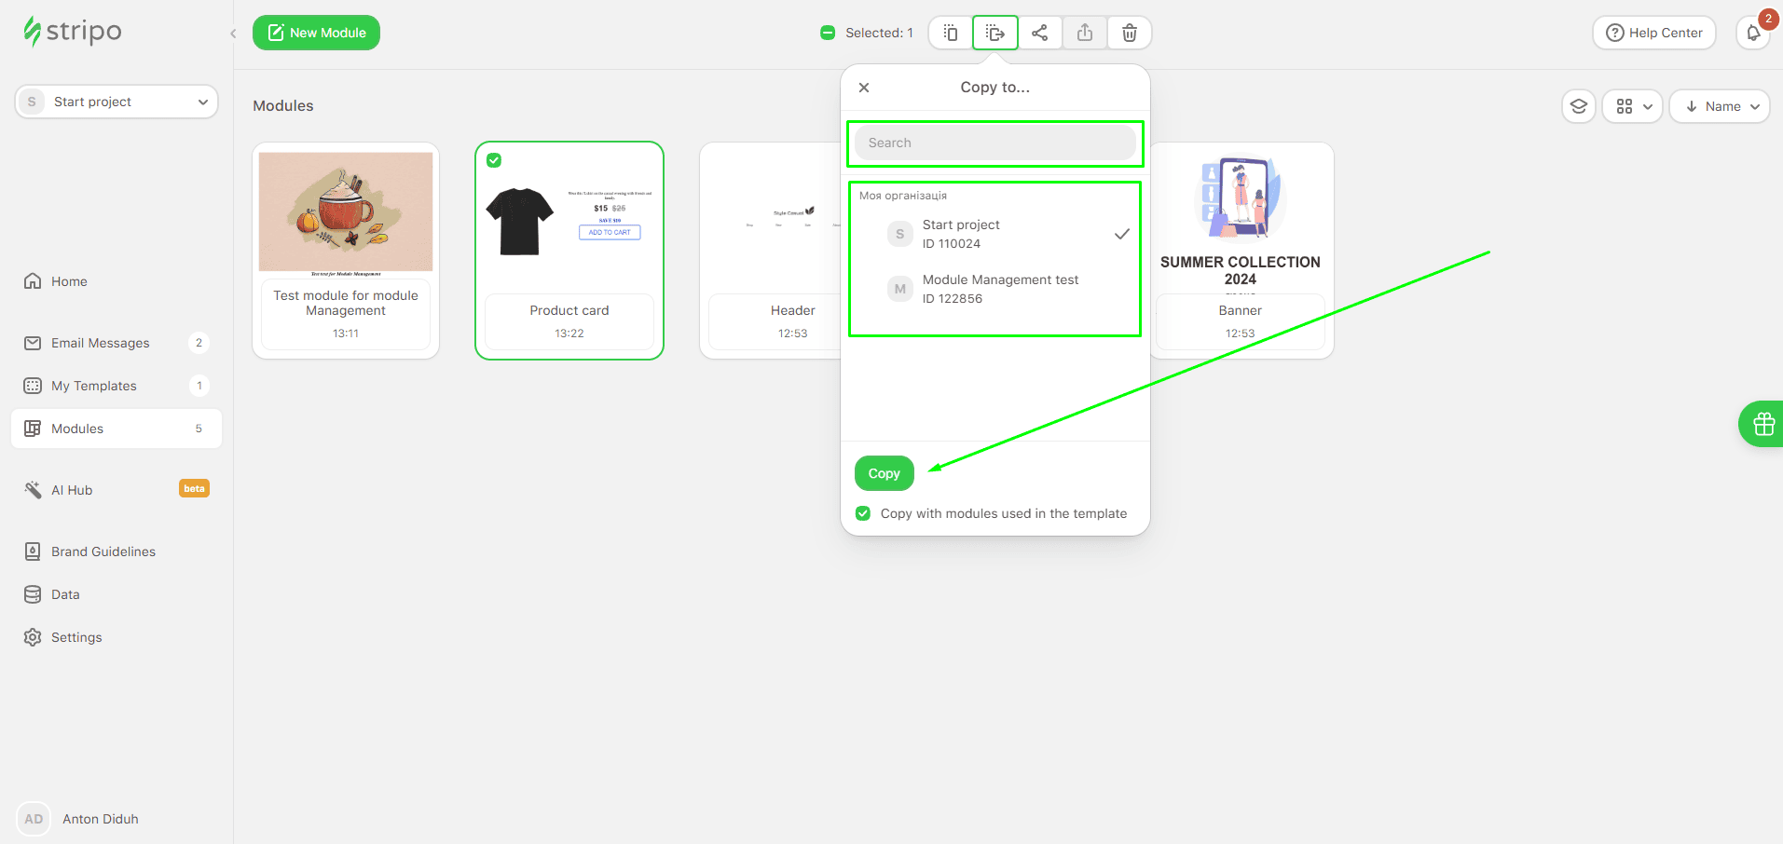Open the Name sort dropdown
The height and width of the screenshot is (844, 1783).
point(1720,106)
